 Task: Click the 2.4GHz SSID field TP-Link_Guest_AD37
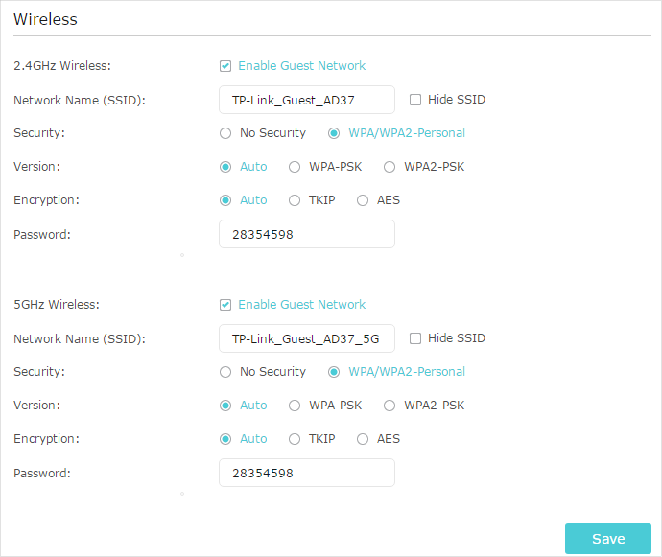[x=307, y=100]
